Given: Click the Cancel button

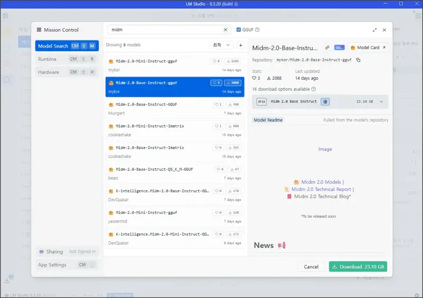Looking at the screenshot, I should [311, 266].
